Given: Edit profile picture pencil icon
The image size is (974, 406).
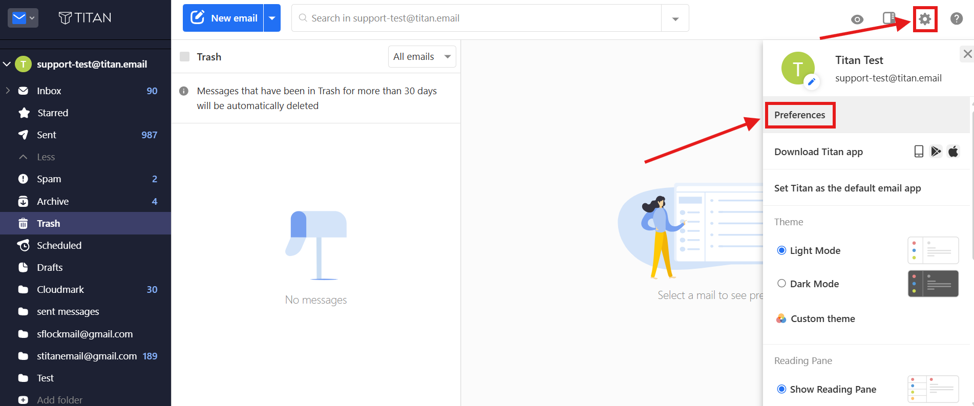Looking at the screenshot, I should [x=812, y=81].
